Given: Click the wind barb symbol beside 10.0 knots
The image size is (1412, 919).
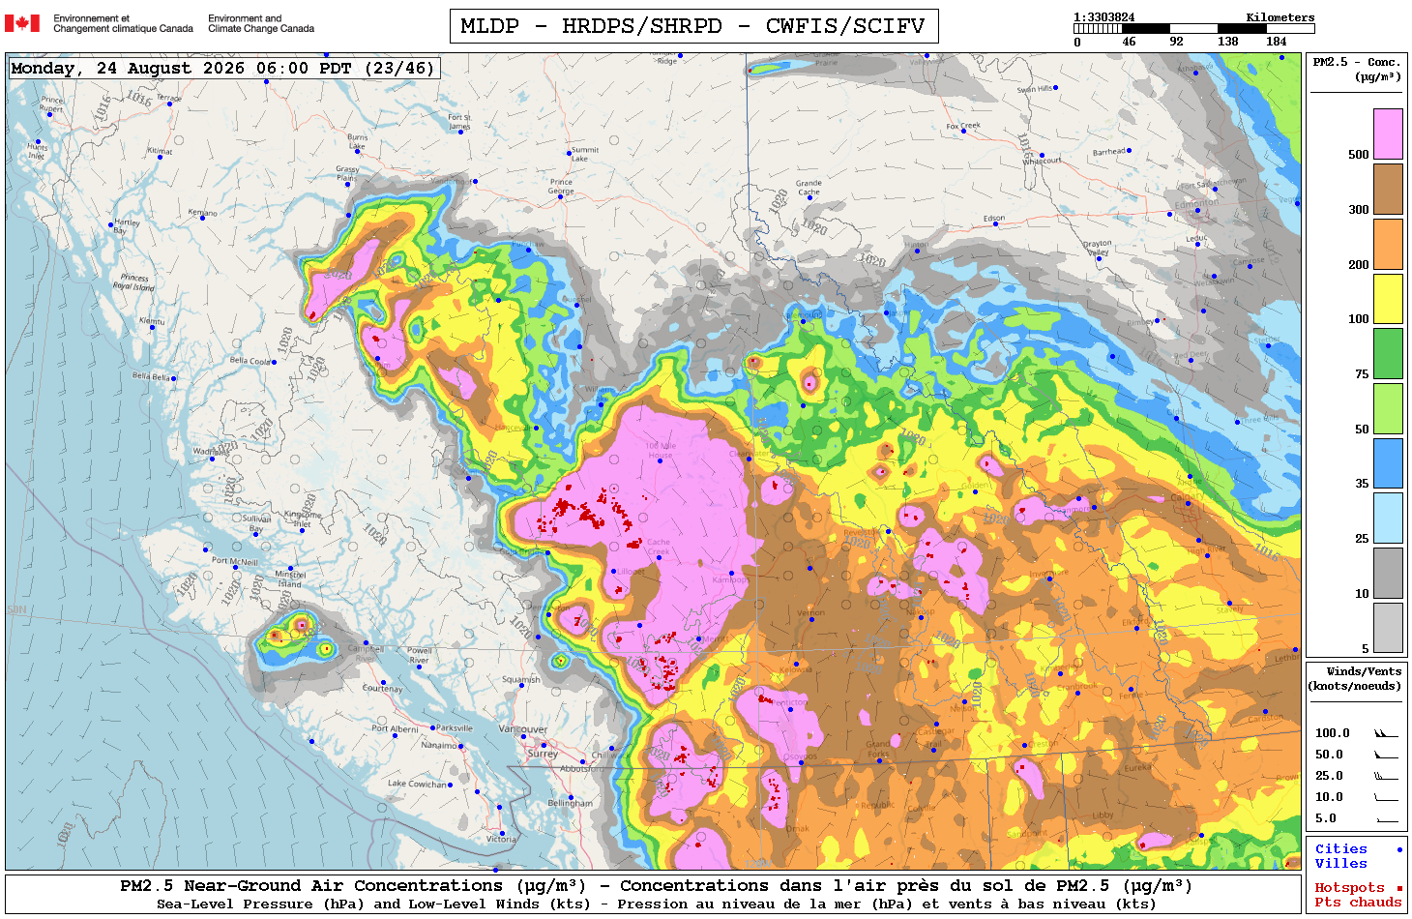Looking at the screenshot, I should (1386, 797).
